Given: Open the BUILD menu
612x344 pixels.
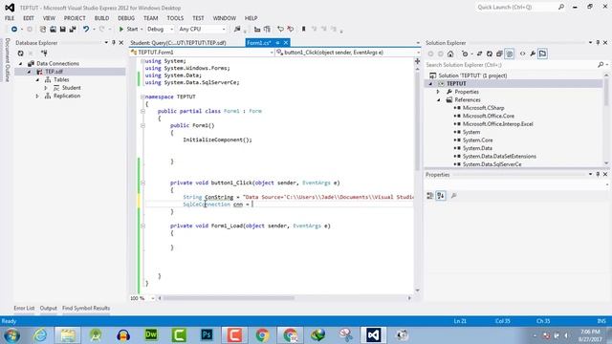Looking at the screenshot, I should click(x=101, y=18).
